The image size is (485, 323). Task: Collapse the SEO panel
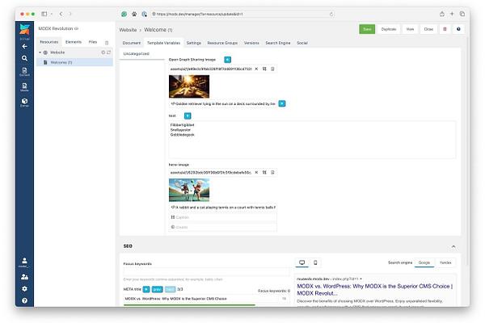tap(453, 246)
